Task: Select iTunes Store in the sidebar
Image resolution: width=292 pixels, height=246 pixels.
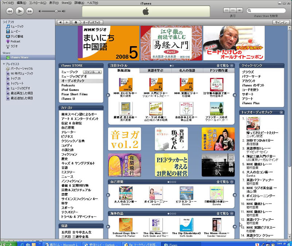Action: point(28,58)
